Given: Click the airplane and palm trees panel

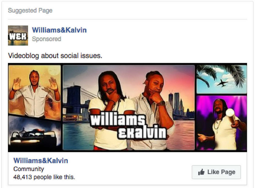Looking at the screenshot, I should [222, 79].
